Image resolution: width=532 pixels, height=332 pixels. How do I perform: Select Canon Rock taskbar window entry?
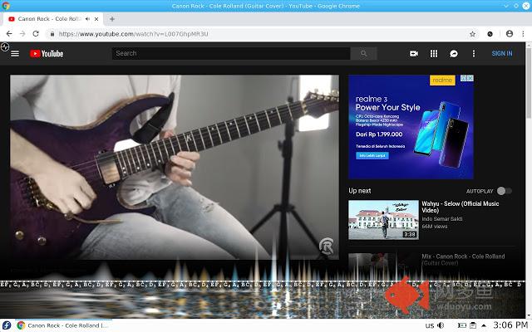[x=64, y=325]
